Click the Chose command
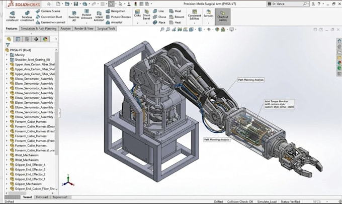This screenshot has height=204, width=342. pos(159,17)
